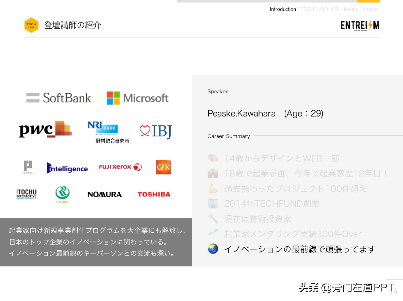The height and width of the screenshot is (301, 403).
Task: Click the PERSOL logo
Action: click(x=28, y=167)
